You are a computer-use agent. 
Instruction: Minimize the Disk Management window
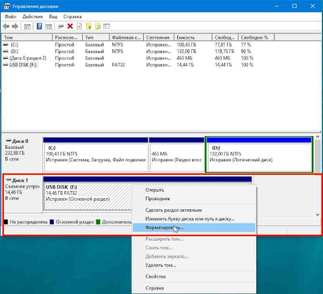coord(277,6)
